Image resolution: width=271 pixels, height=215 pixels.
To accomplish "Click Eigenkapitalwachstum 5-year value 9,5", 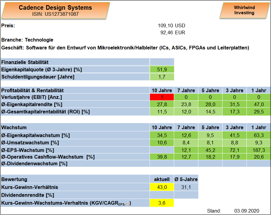I will [210, 135].
